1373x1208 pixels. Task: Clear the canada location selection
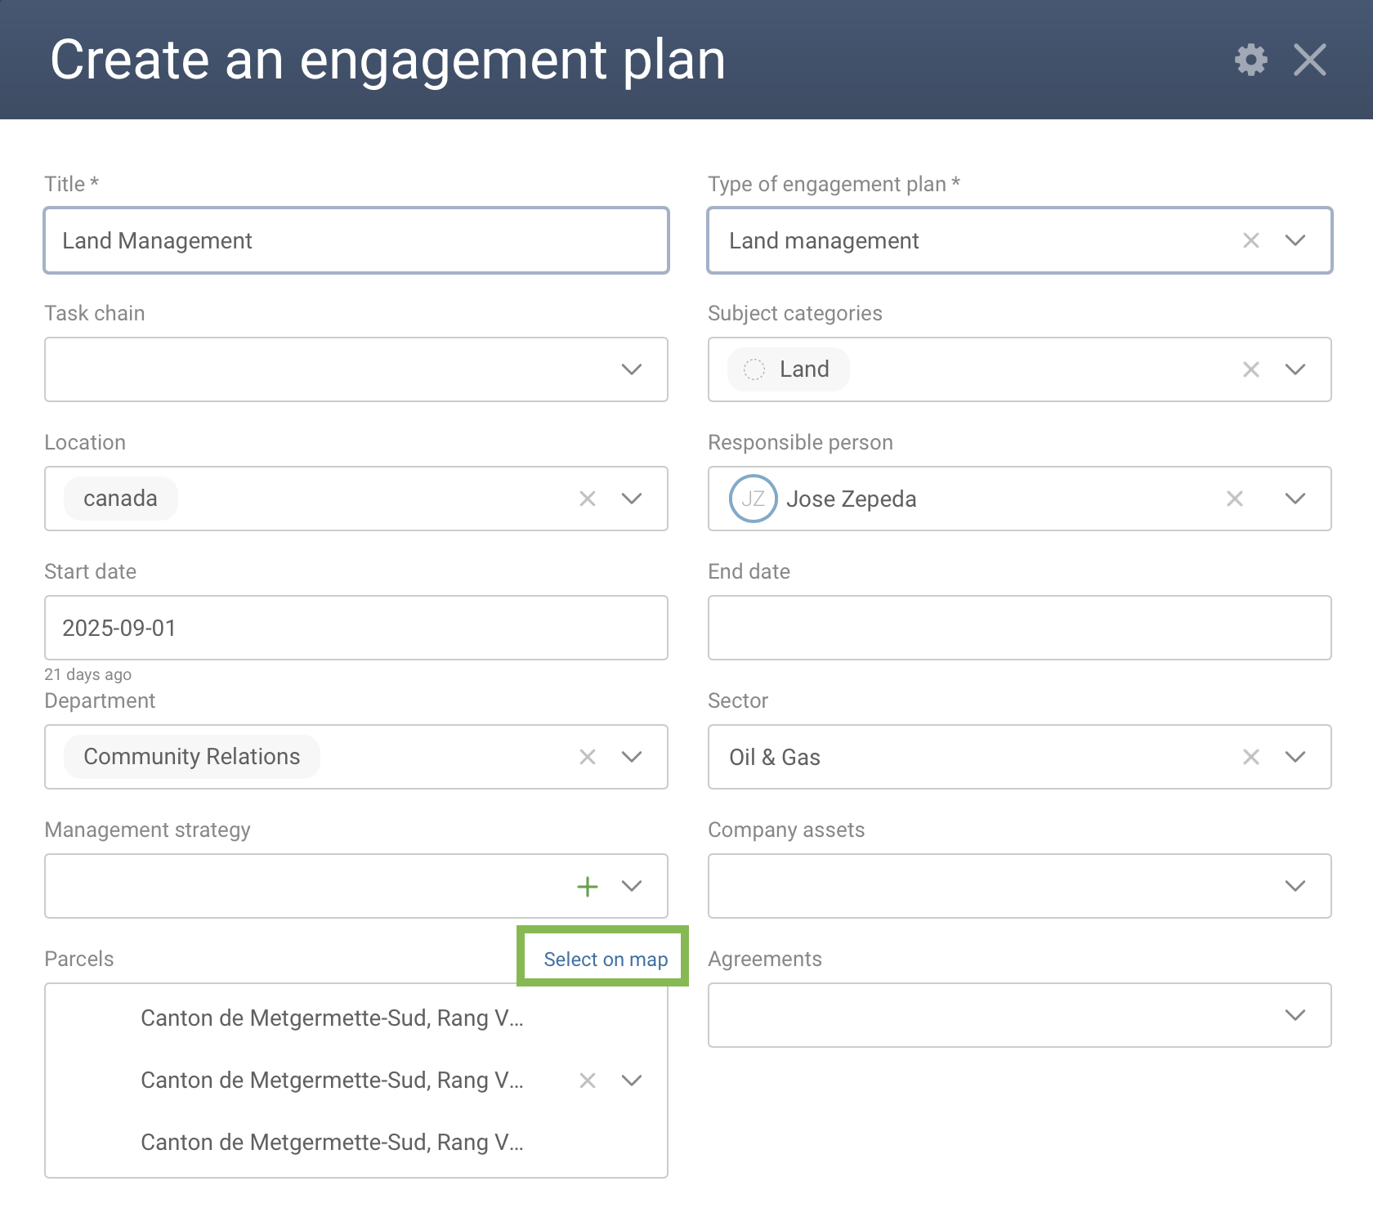[x=587, y=499]
